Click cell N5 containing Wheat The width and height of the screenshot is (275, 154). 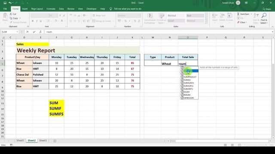point(170,63)
